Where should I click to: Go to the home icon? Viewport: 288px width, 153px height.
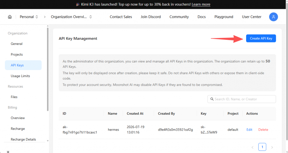(10, 17)
